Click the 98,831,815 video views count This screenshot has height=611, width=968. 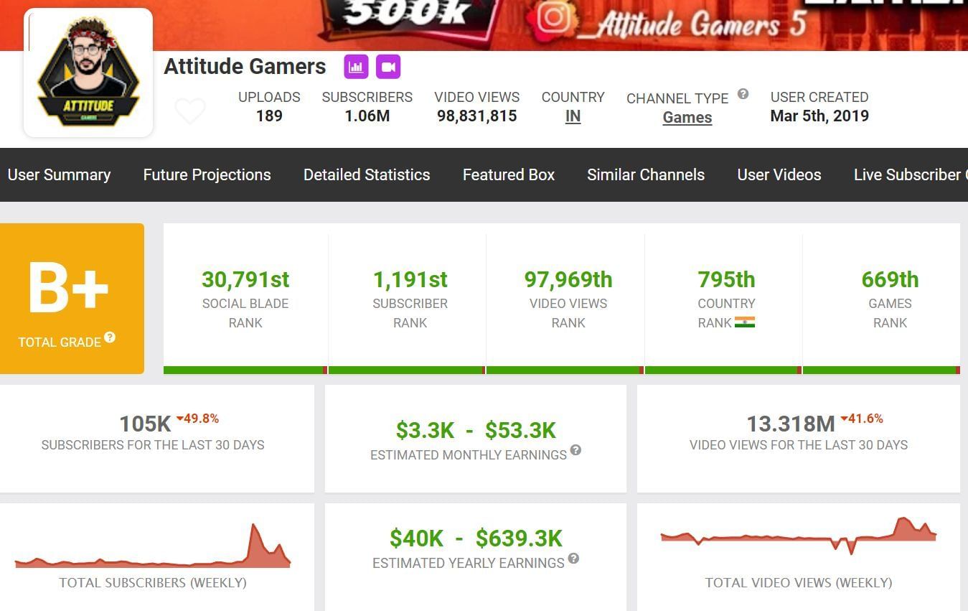click(x=477, y=116)
